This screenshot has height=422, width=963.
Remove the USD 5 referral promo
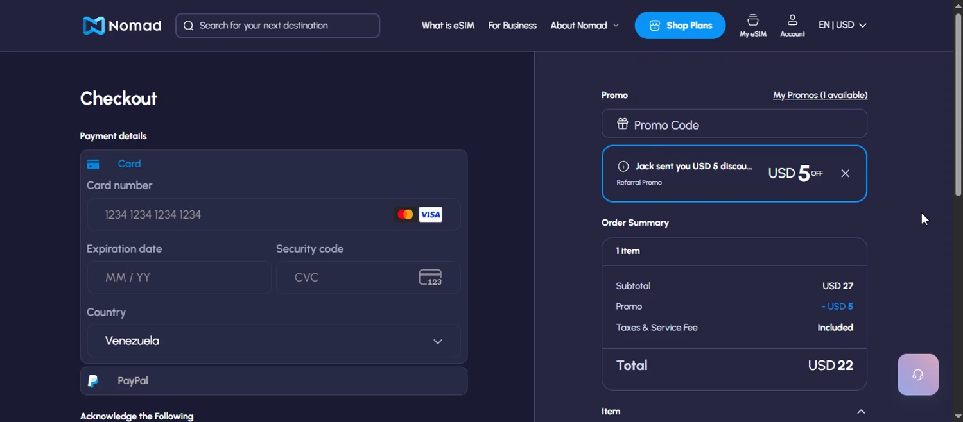click(x=845, y=173)
